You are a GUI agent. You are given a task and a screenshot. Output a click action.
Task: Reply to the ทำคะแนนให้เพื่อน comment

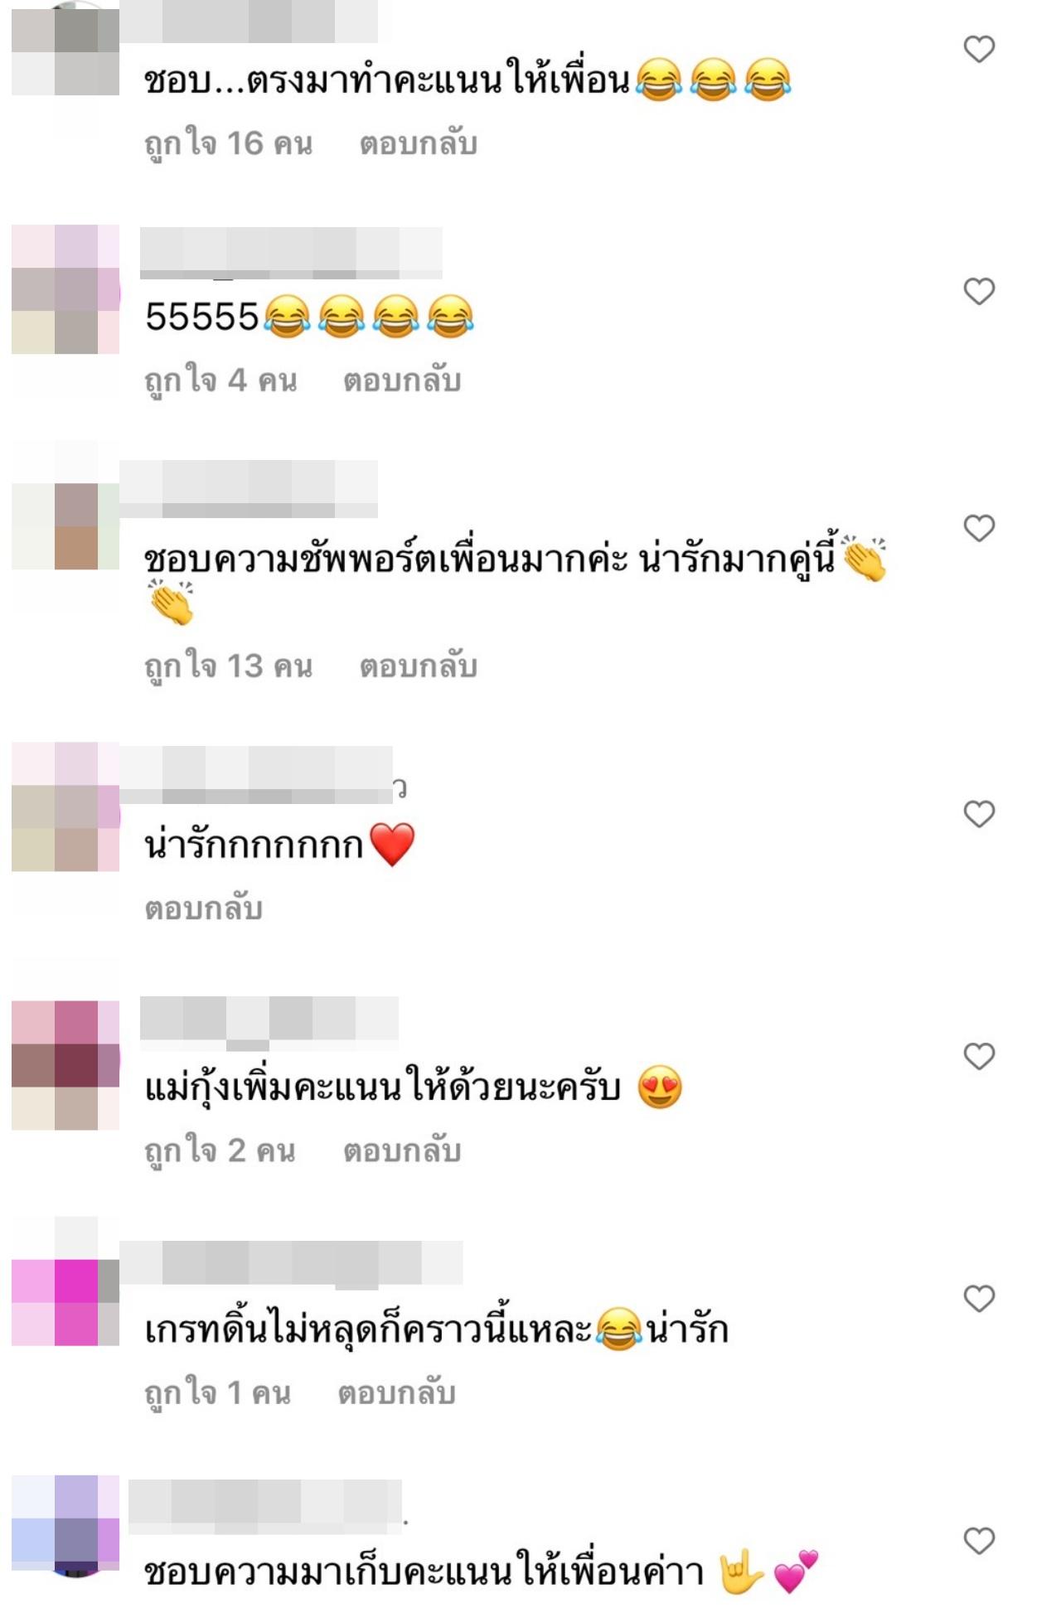(x=419, y=144)
